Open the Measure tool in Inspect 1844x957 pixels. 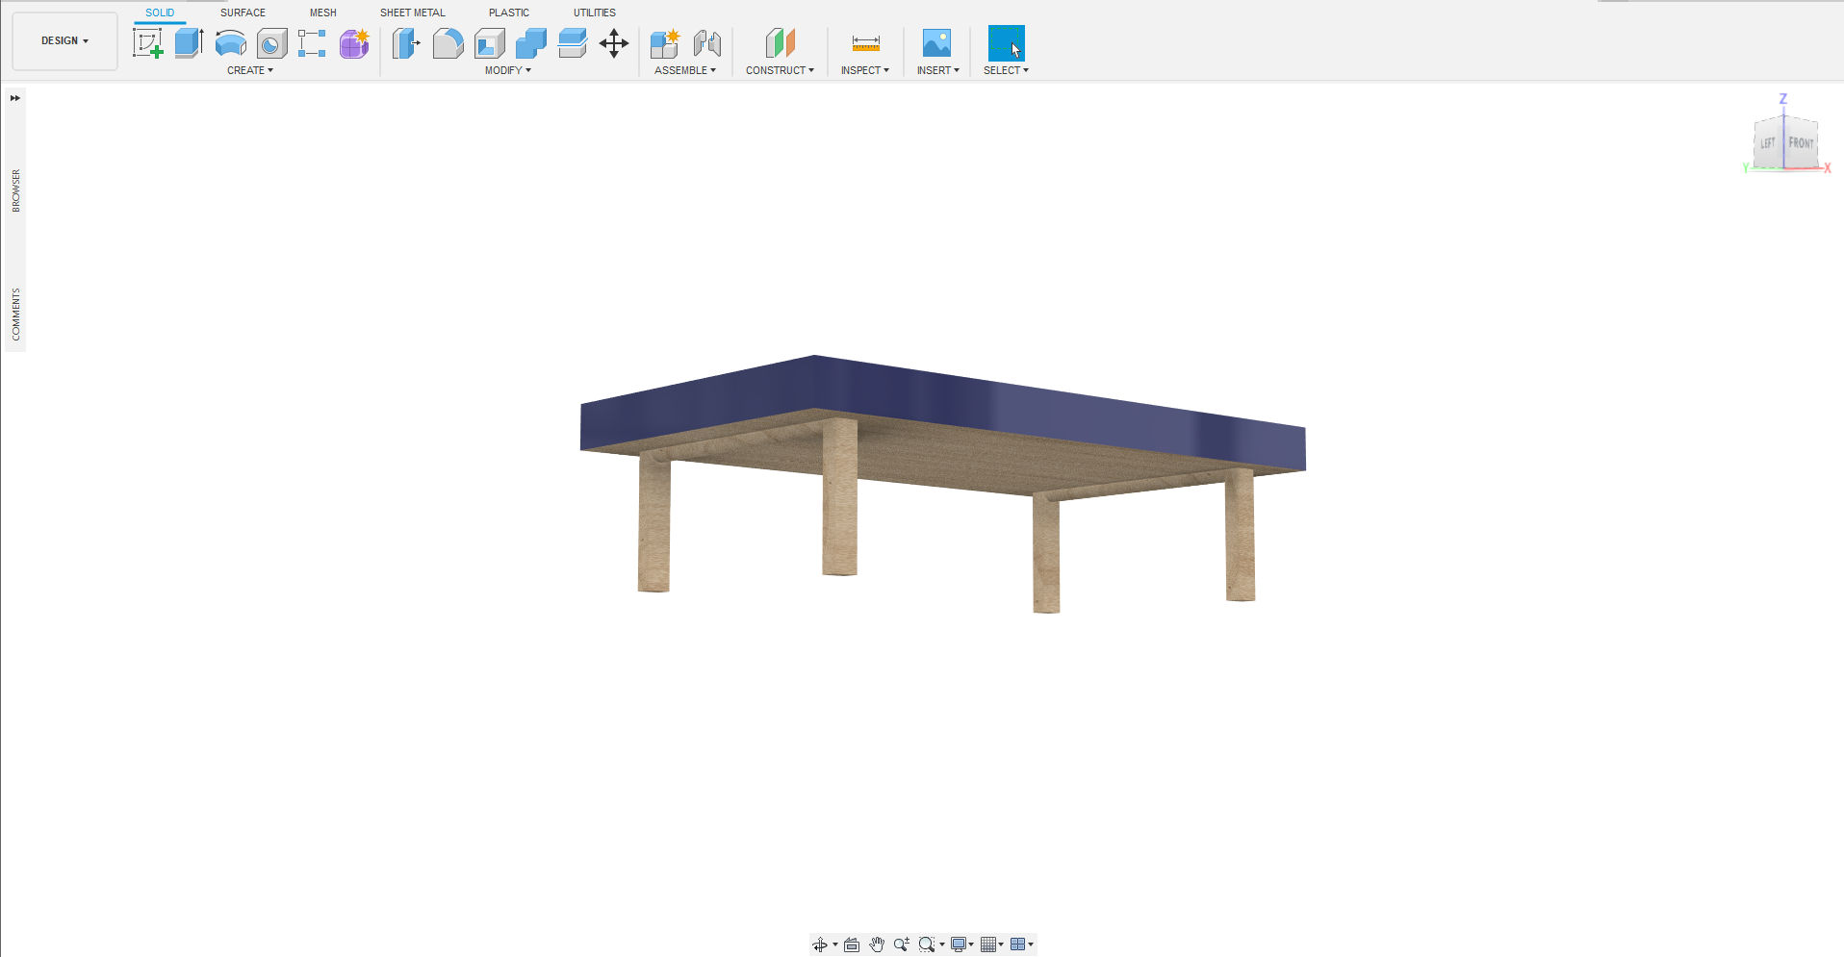tap(864, 43)
